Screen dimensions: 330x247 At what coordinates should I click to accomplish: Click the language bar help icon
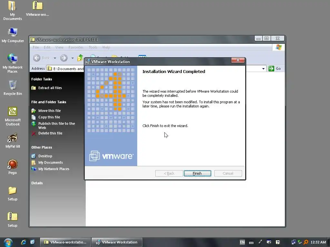point(278,242)
